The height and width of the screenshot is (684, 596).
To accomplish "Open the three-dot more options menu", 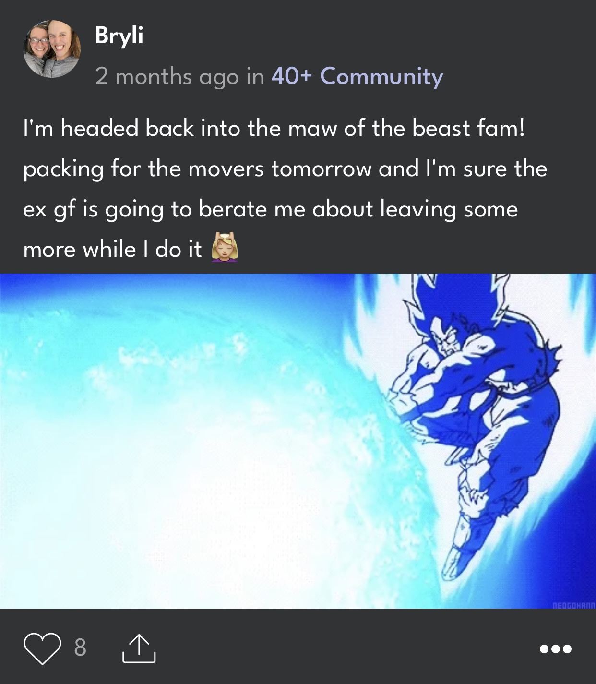I will [x=555, y=649].
